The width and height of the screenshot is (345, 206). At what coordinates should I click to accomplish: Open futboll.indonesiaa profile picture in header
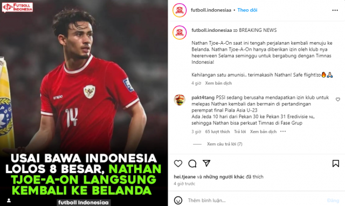180,10
